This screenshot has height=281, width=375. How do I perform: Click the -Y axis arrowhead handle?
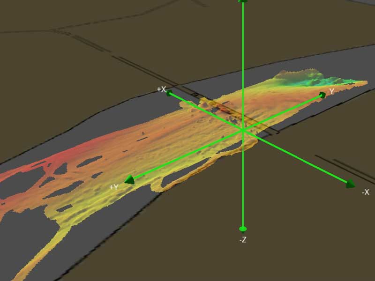(x=322, y=95)
